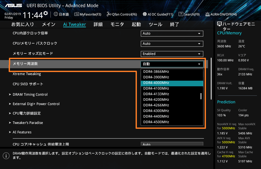
Task: Collapse メモリー周波数 自動 dropdown
Action: (172, 64)
